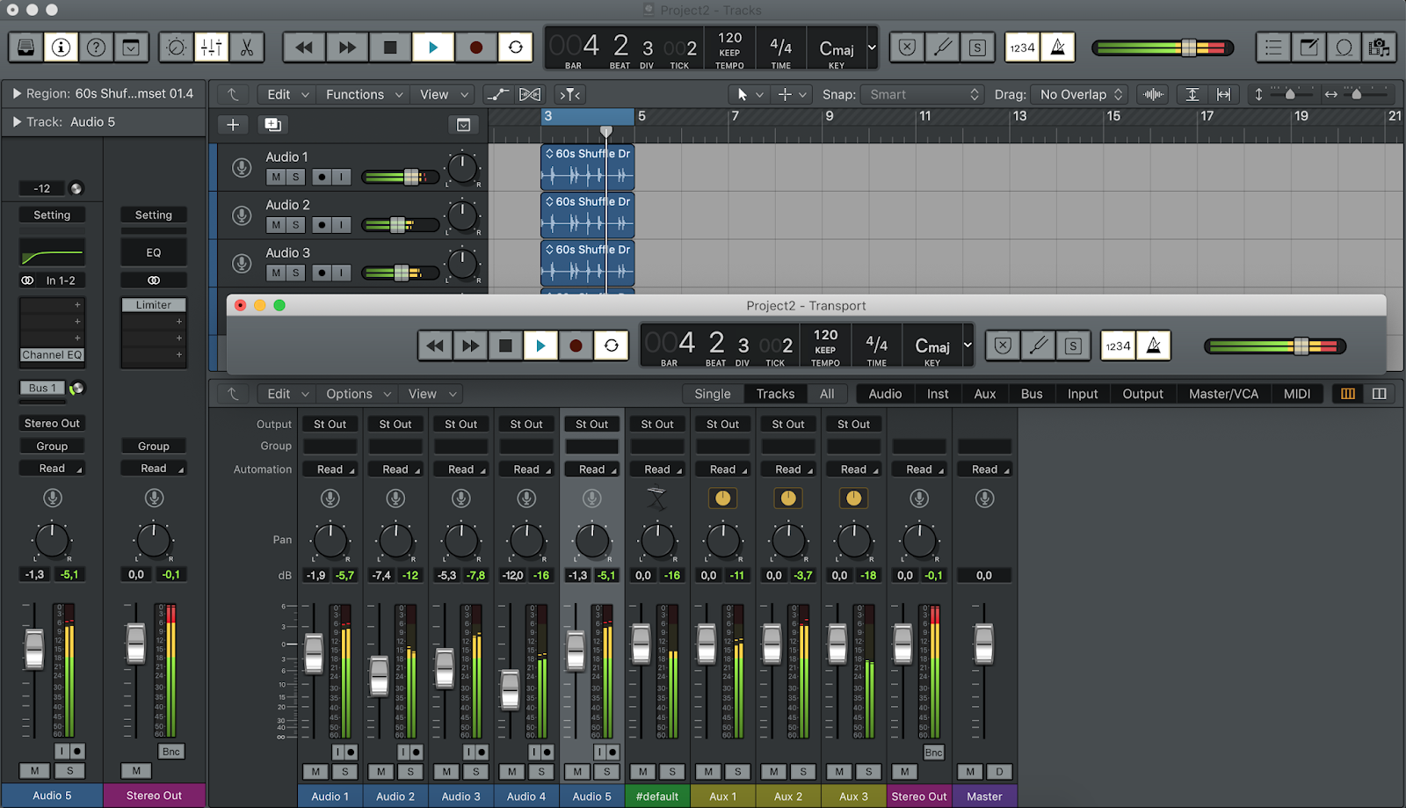Click the Bnc button on Stereo Out strip
1406x808 pixels.
point(933,753)
